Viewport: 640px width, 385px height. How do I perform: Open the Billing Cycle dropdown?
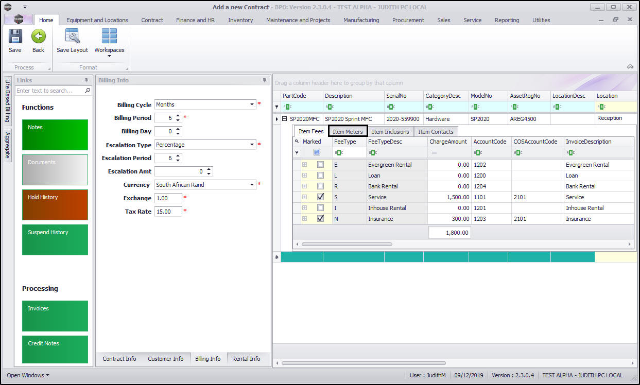[x=252, y=104]
